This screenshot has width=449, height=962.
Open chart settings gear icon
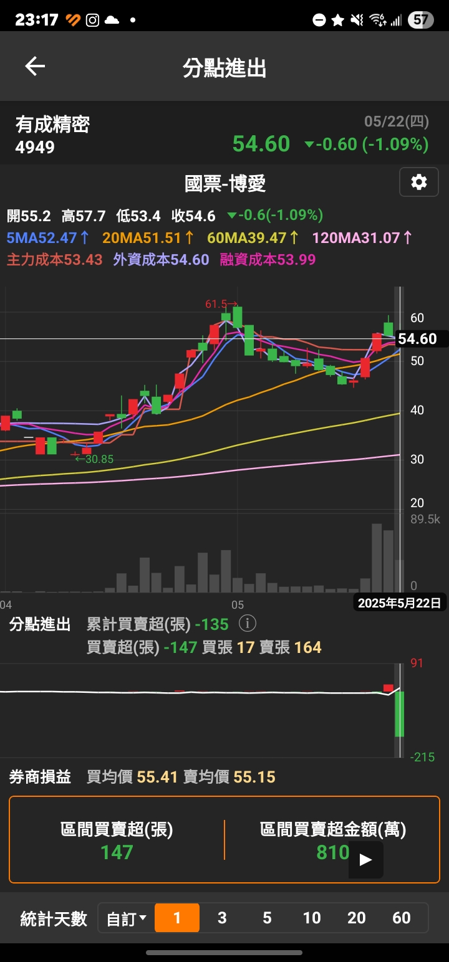[x=419, y=183]
